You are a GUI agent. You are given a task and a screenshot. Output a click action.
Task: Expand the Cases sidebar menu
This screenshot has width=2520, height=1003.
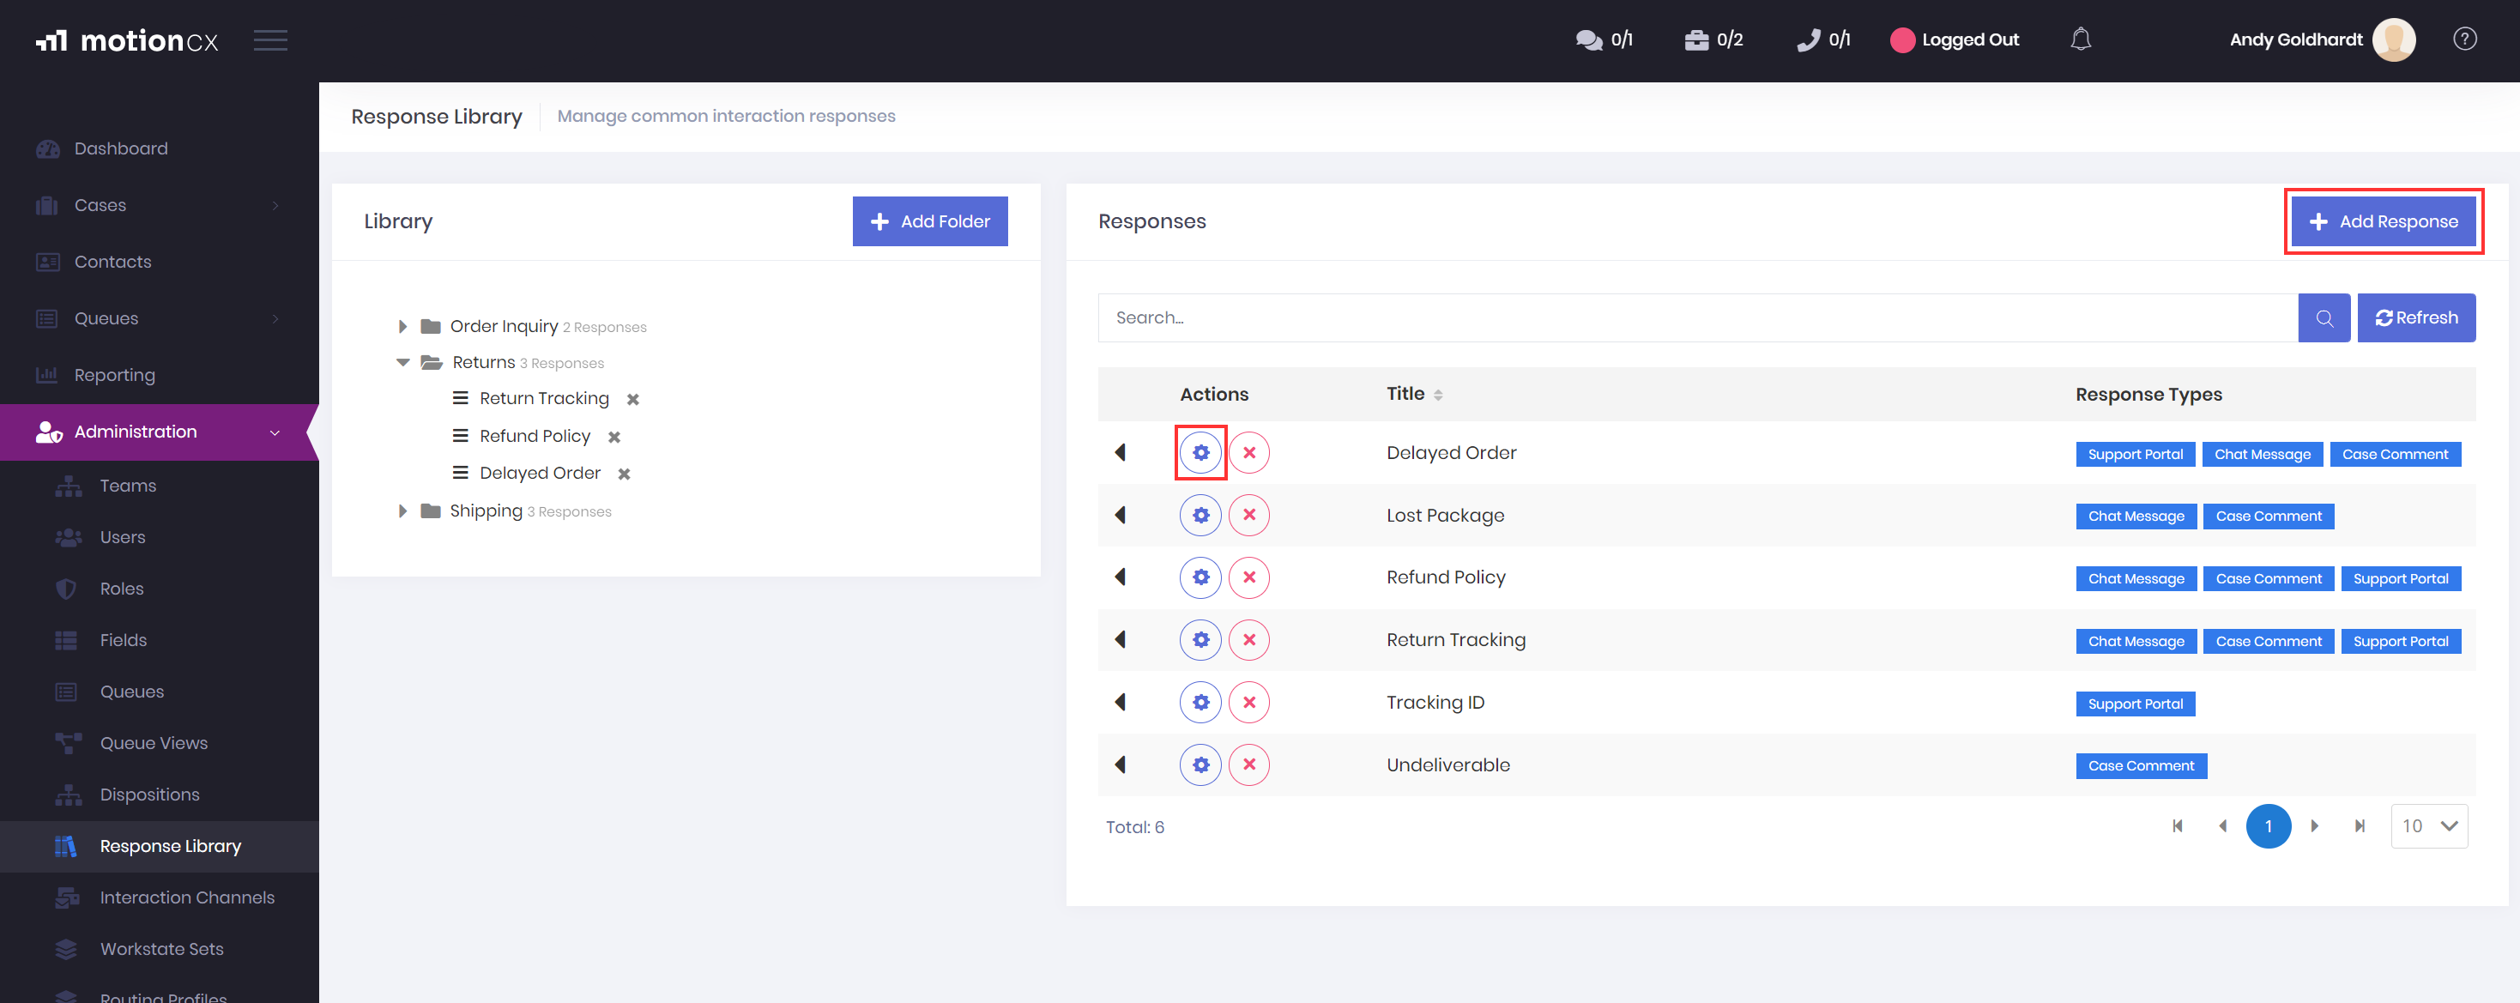[160, 206]
